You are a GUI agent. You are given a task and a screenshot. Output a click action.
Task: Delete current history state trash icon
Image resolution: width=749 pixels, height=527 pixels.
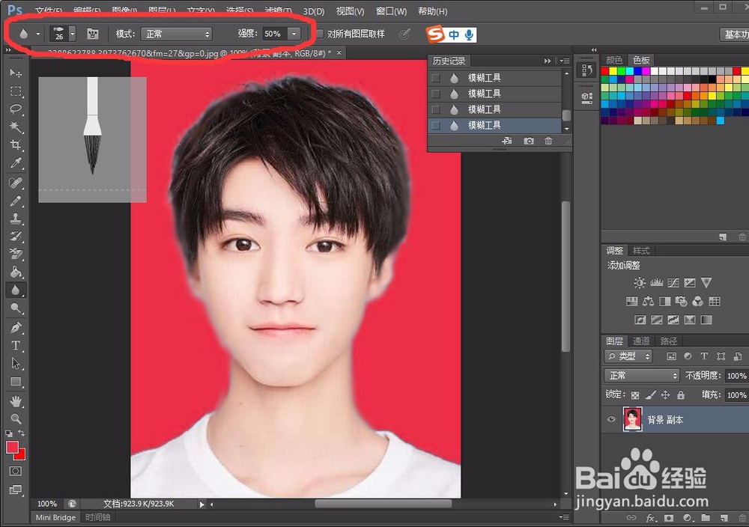click(548, 141)
